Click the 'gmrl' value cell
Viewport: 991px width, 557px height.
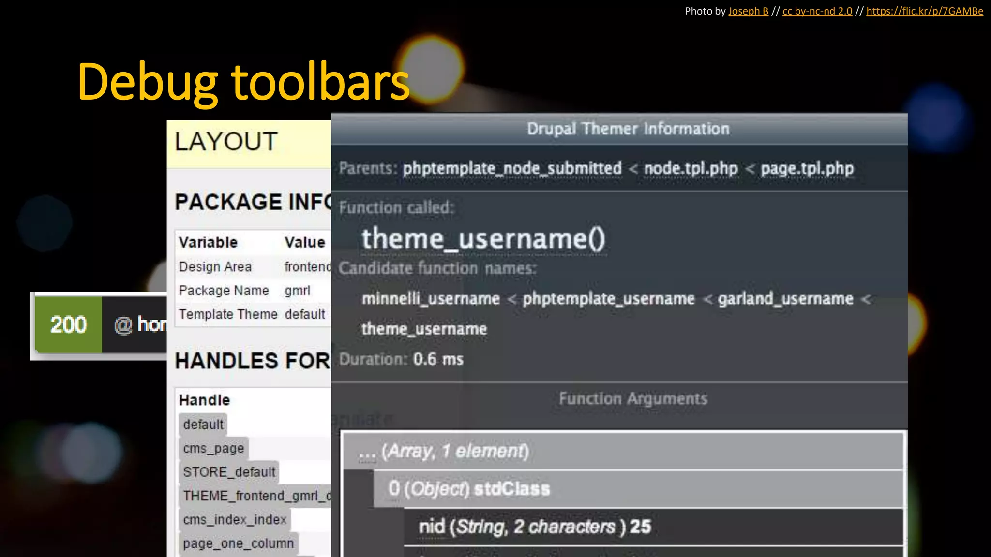pos(297,291)
